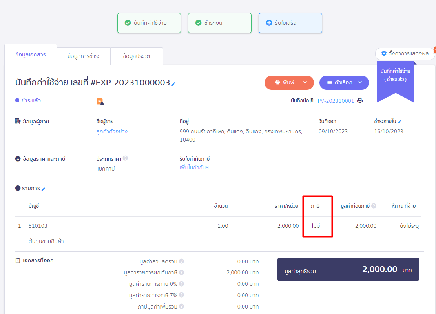Viewport: 436px width, 314px height.
Task: Click help icon next to ประเภทราคา
Action: 125,158
